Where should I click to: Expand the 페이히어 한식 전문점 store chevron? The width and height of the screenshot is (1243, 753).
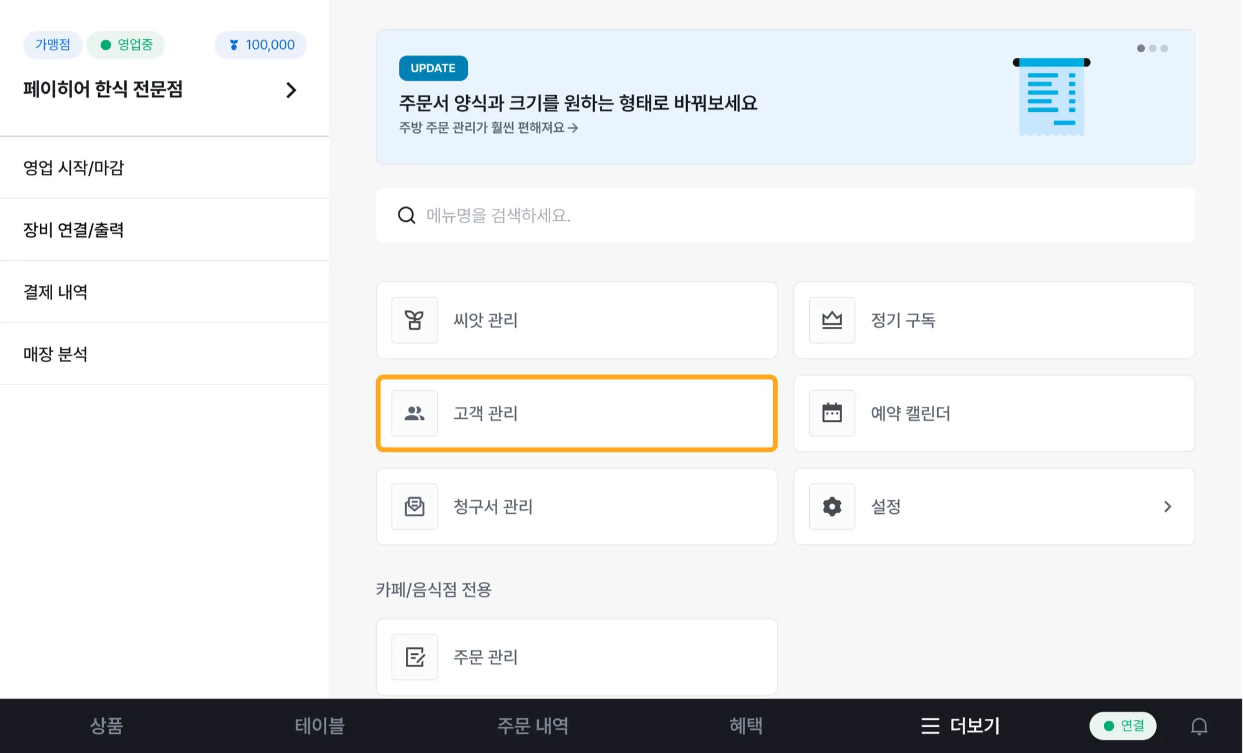[x=291, y=90]
